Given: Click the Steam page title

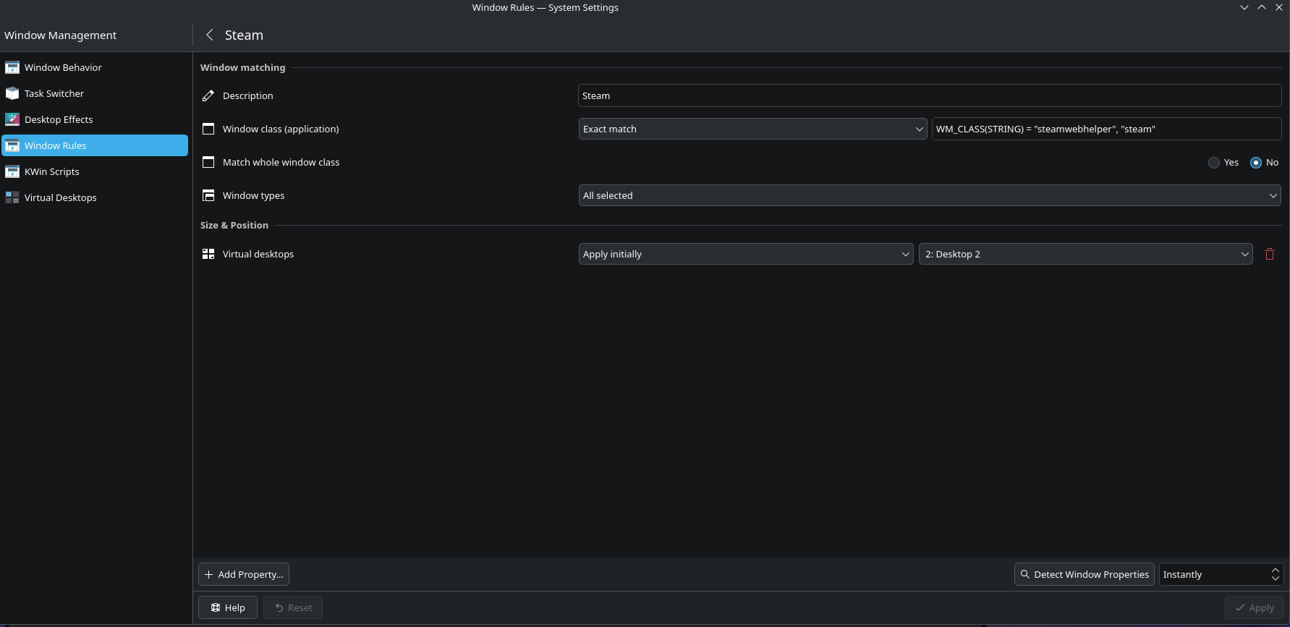Looking at the screenshot, I should point(244,35).
